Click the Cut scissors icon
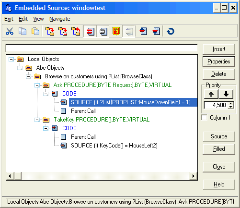 [10, 31]
